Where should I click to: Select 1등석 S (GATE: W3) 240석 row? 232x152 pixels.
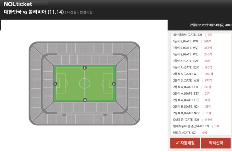coord(192,54)
